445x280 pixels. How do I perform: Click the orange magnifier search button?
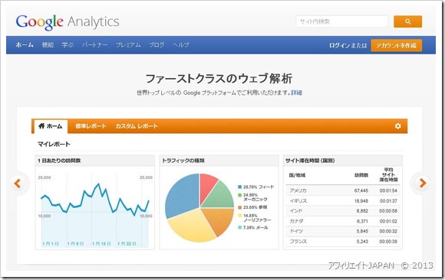click(x=407, y=21)
